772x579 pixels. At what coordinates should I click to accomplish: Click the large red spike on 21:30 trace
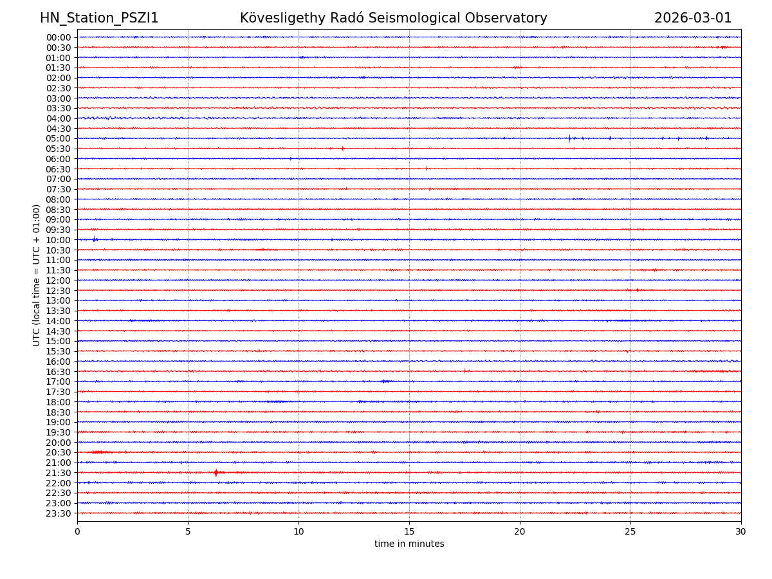tap(216, 472)
